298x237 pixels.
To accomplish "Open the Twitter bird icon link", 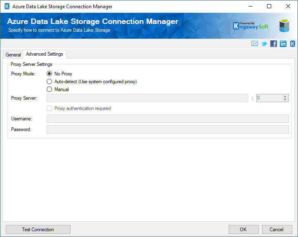I will pos(264,44).
